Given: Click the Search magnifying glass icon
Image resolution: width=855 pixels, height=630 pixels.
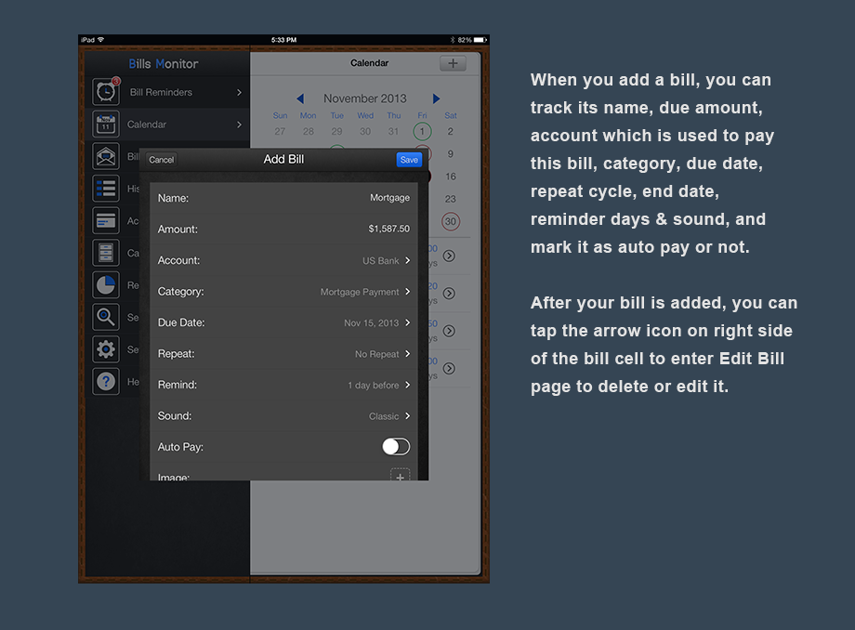Looking at the screenshot, I should click(106, 317).
